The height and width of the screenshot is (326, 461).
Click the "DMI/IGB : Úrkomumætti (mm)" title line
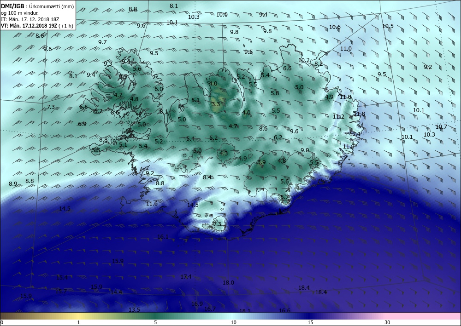(x=37, y=7)
